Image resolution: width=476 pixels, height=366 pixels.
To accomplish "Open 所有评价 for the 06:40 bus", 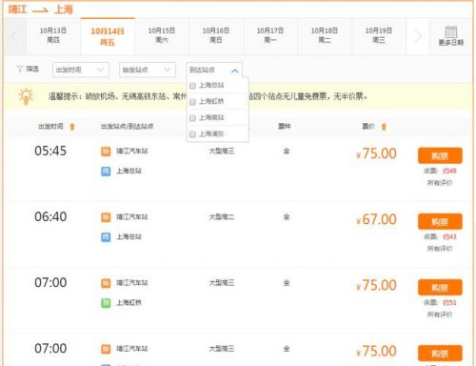I will click(x=440, y=249).
